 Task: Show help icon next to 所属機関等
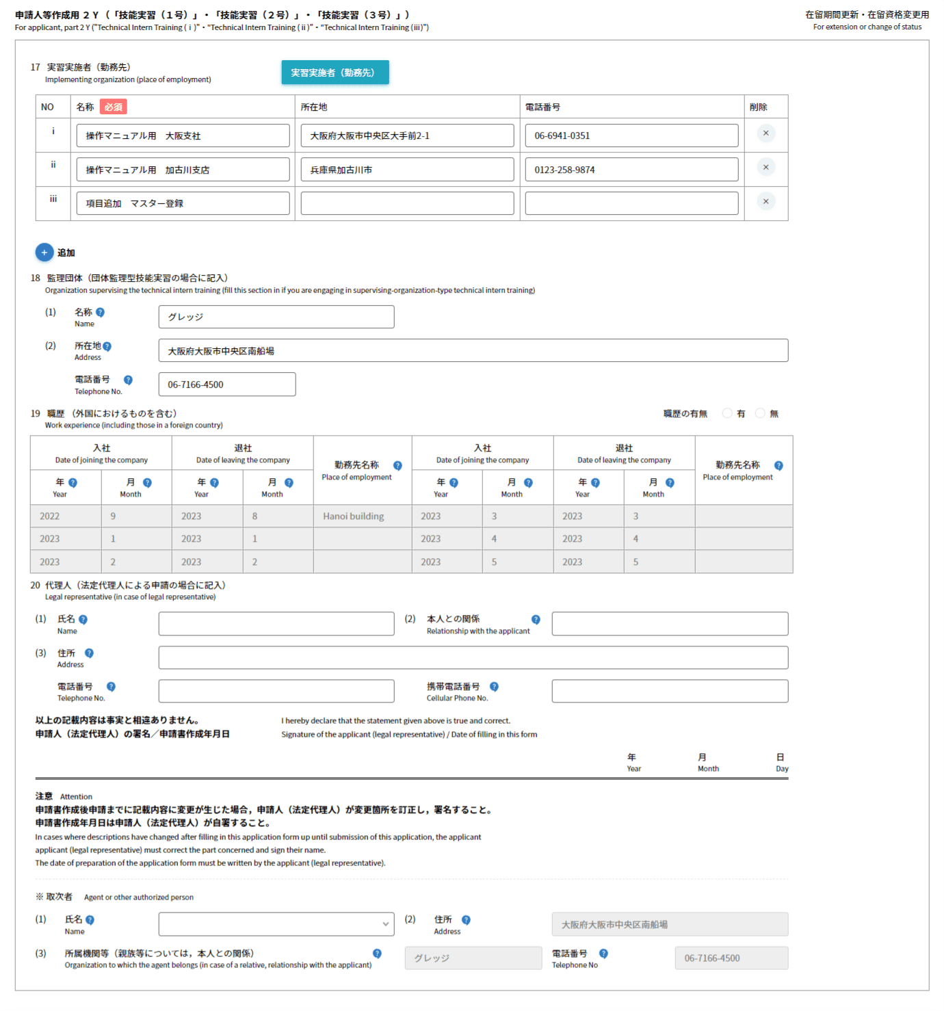(377, 954)
